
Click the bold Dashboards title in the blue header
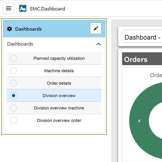[x=28, y=29]
